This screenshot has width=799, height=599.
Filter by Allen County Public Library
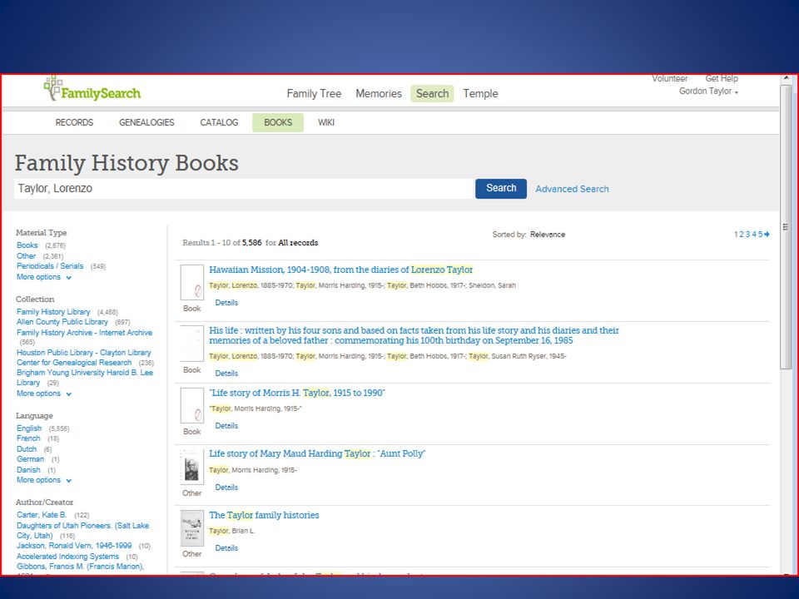pos(62,322)
